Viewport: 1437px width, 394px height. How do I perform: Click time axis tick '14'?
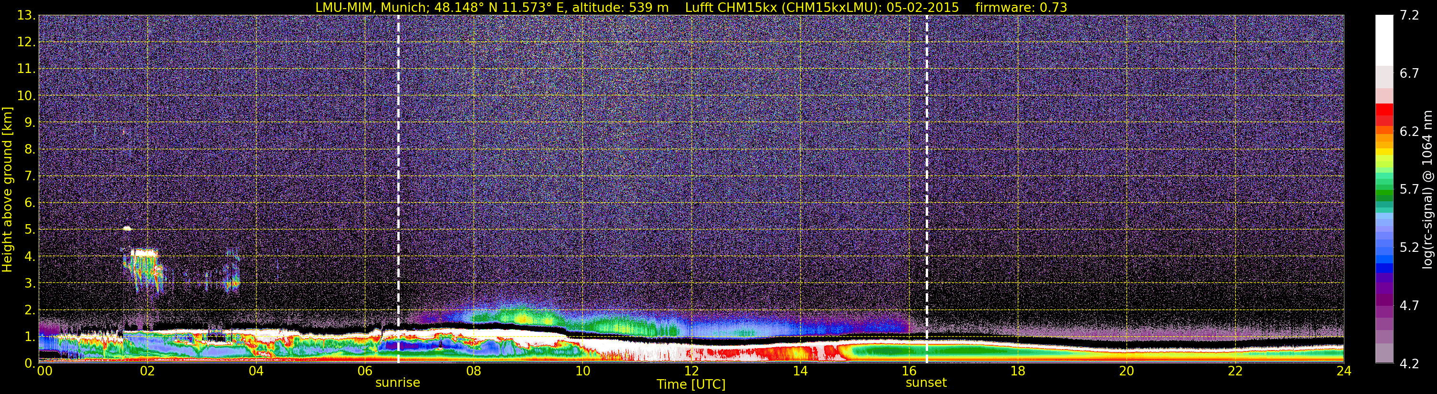[800, 371]
